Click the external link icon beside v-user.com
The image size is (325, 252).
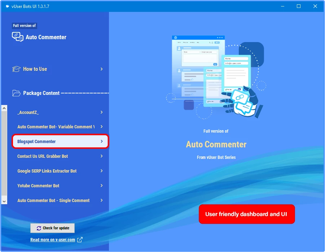click(x=80, y=240)
